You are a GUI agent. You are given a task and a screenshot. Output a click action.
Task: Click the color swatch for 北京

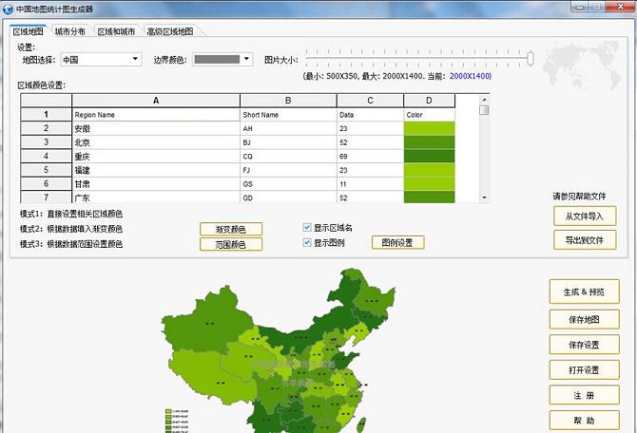point(430,142)
